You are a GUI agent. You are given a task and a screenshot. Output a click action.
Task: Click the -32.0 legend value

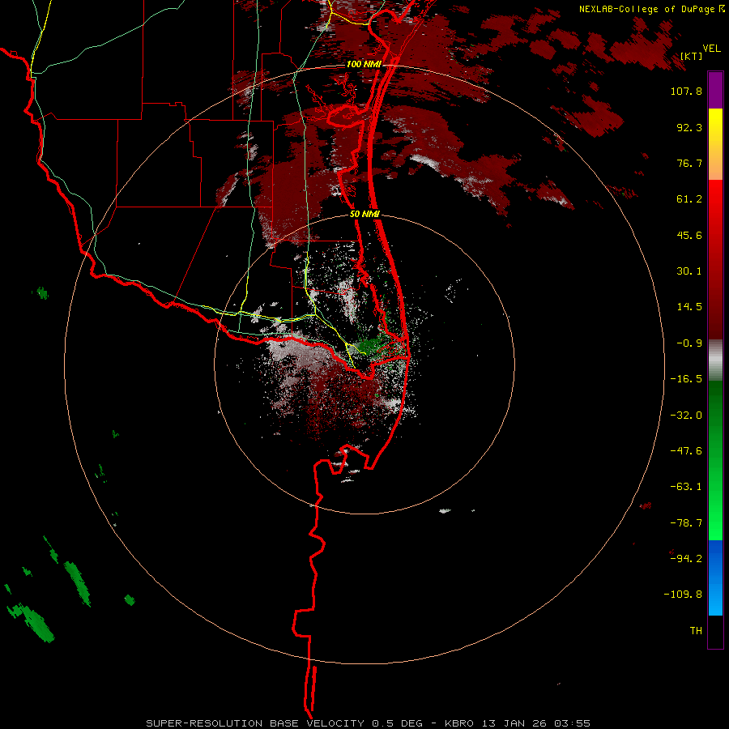686,416
